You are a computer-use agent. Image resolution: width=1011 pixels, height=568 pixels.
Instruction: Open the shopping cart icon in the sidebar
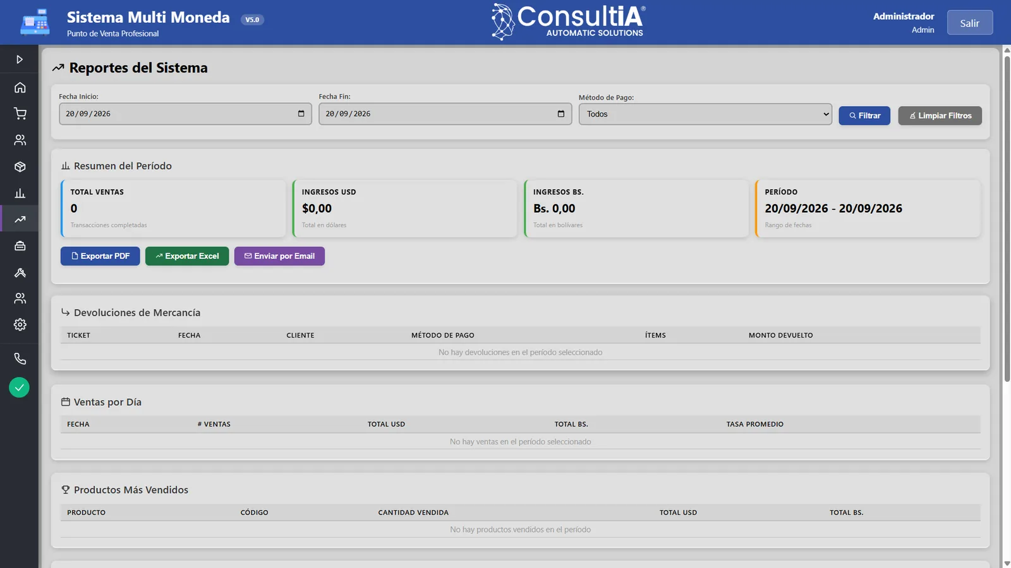point(20,114)
